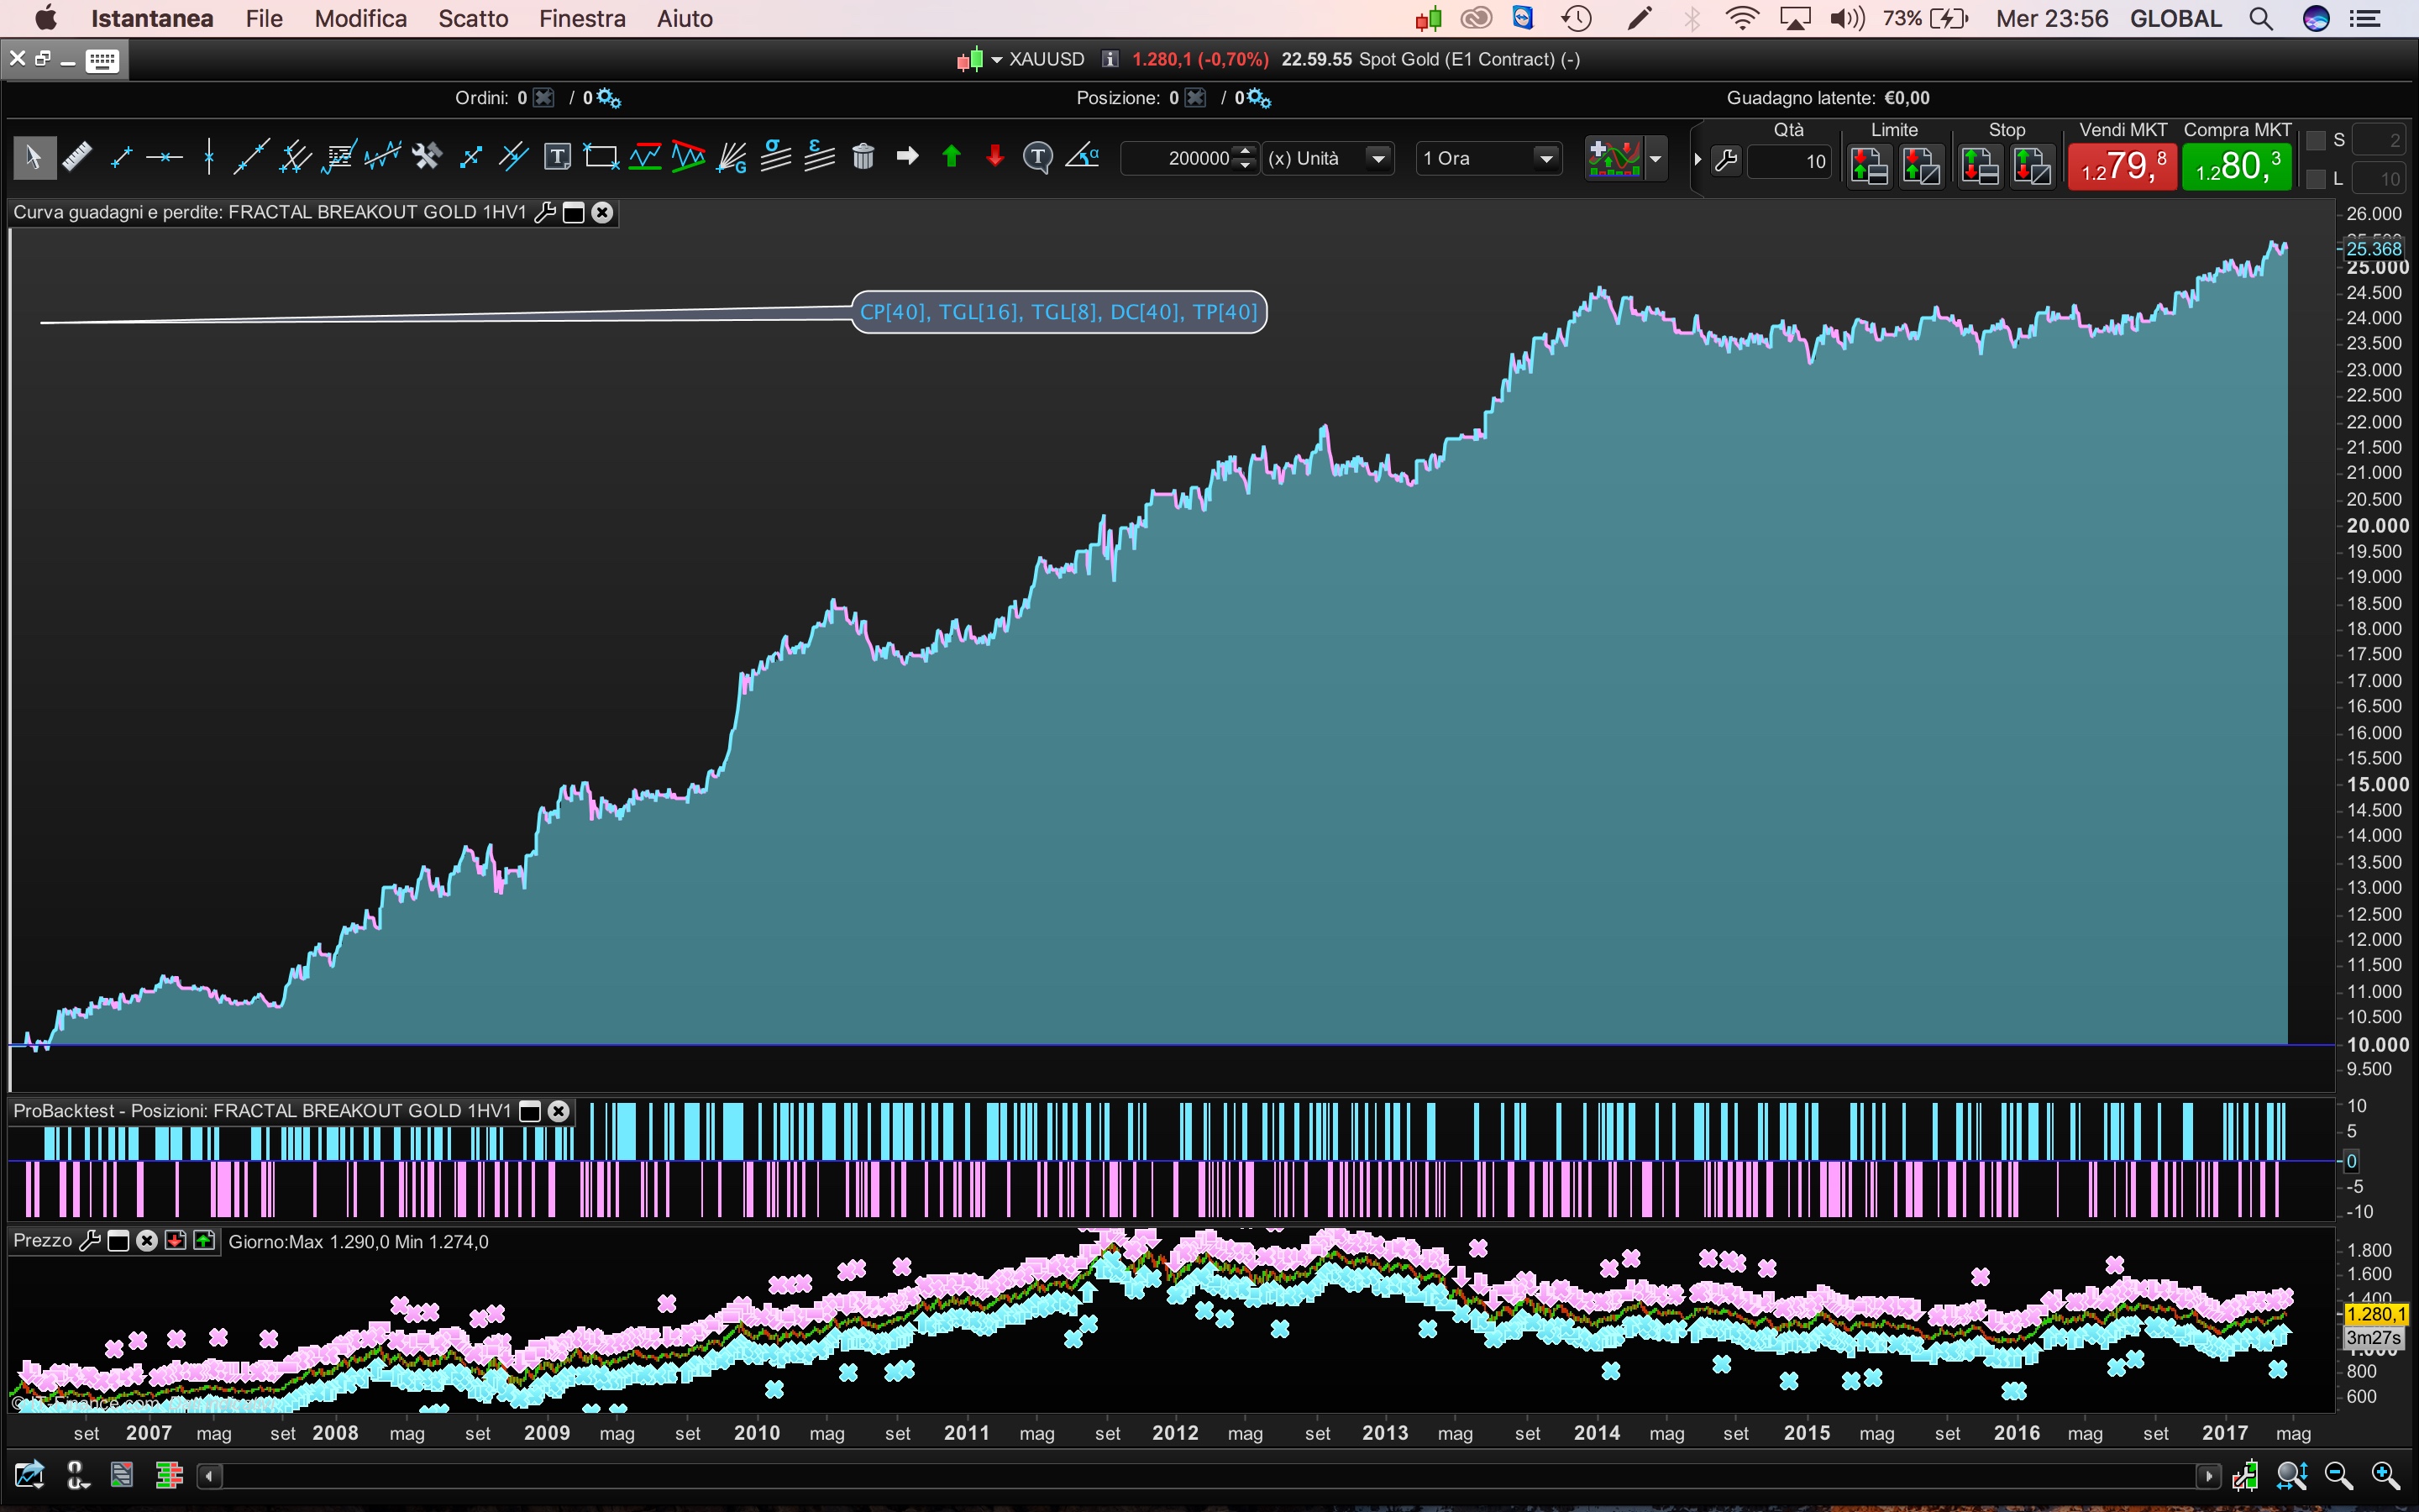Click the Qtà quantity input field
2419x1512 pixels.
click(x=1789, y=161)
